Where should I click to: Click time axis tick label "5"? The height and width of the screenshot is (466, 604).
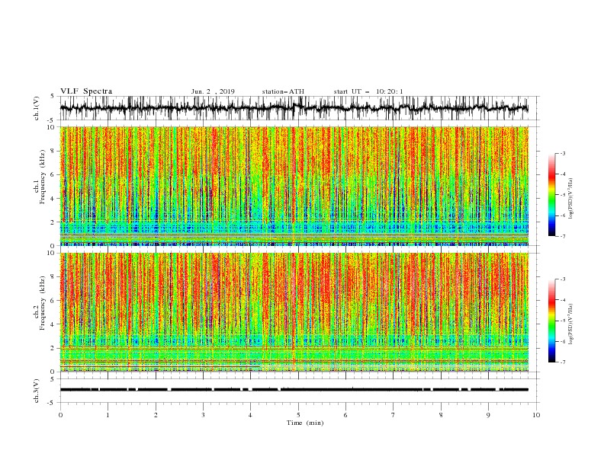tap(298, 415)
